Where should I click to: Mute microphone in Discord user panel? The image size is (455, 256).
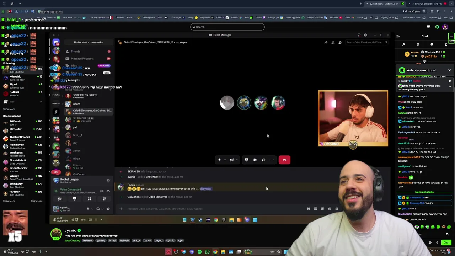pos(88,209)
